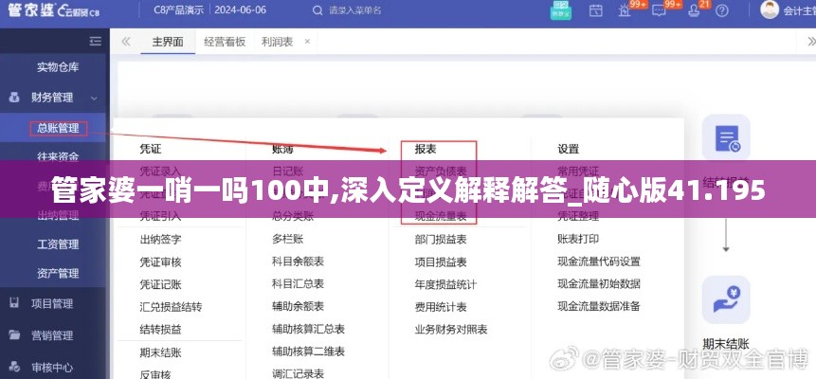The image size is (816, 379).
Task: Collapse the 财务管理 chevron
Action: tap(94, 98)
